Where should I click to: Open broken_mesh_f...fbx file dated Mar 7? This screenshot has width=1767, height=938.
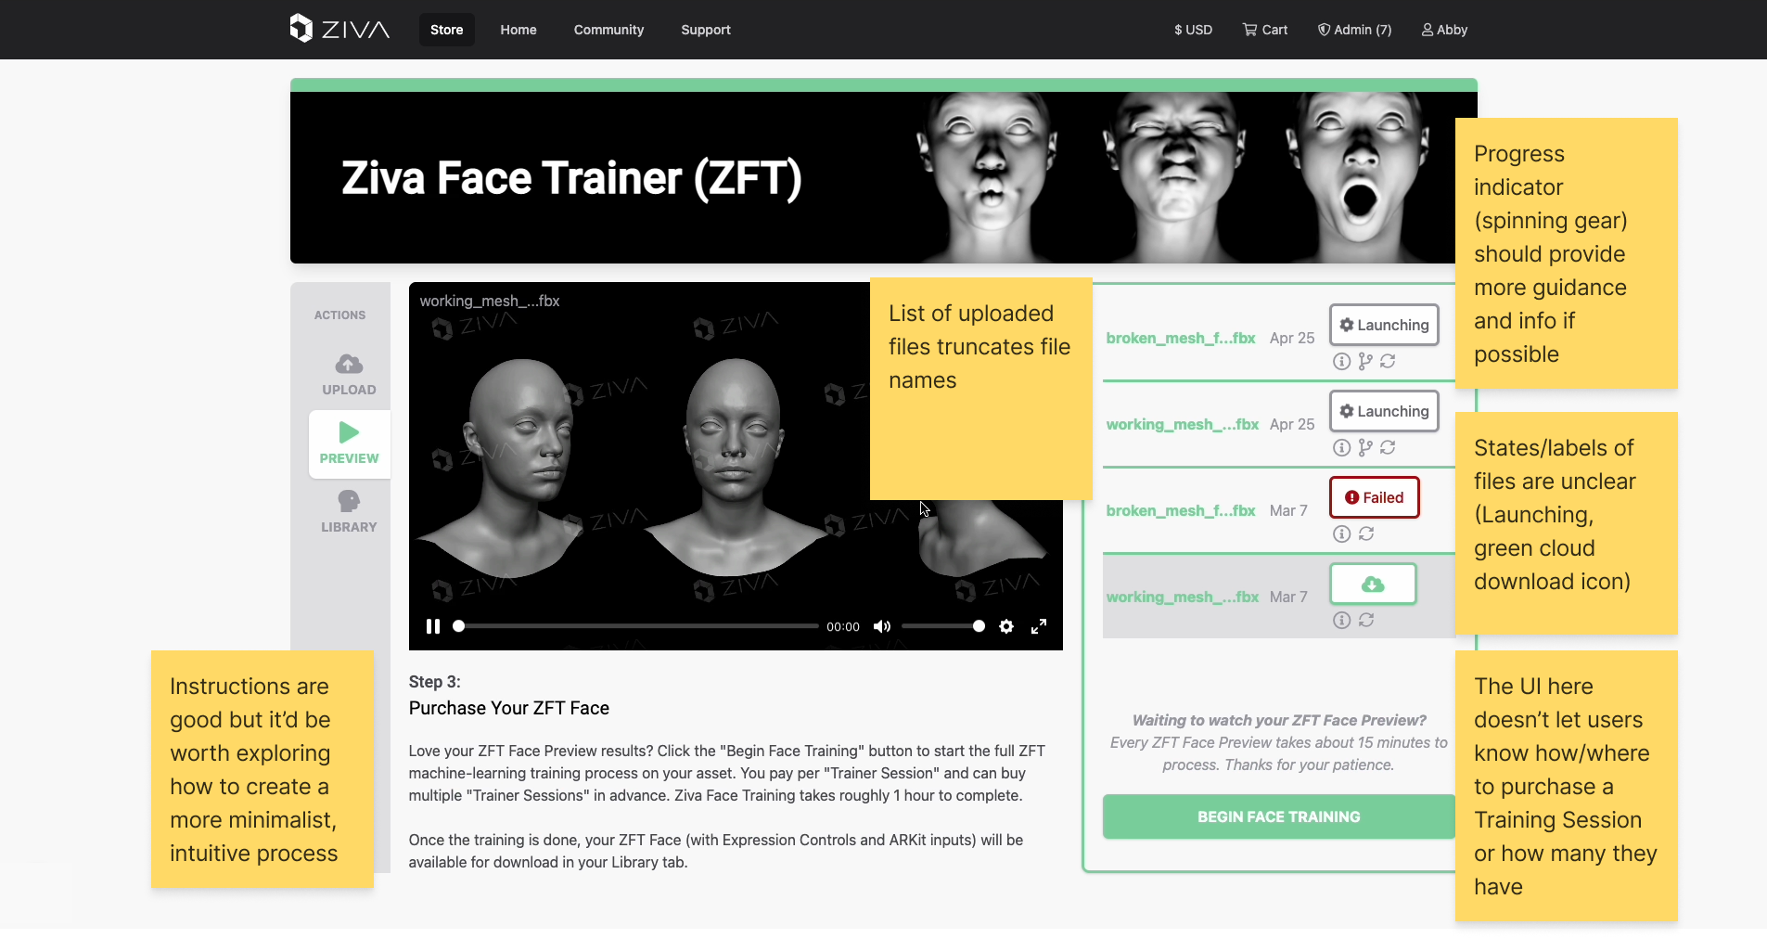click(1181, 511)
